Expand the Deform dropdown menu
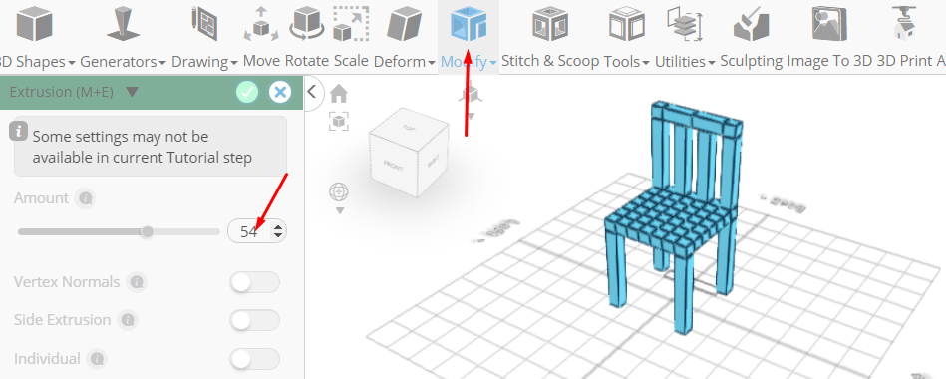The width and height of the screenshot is (946, 379). point(432,63)
